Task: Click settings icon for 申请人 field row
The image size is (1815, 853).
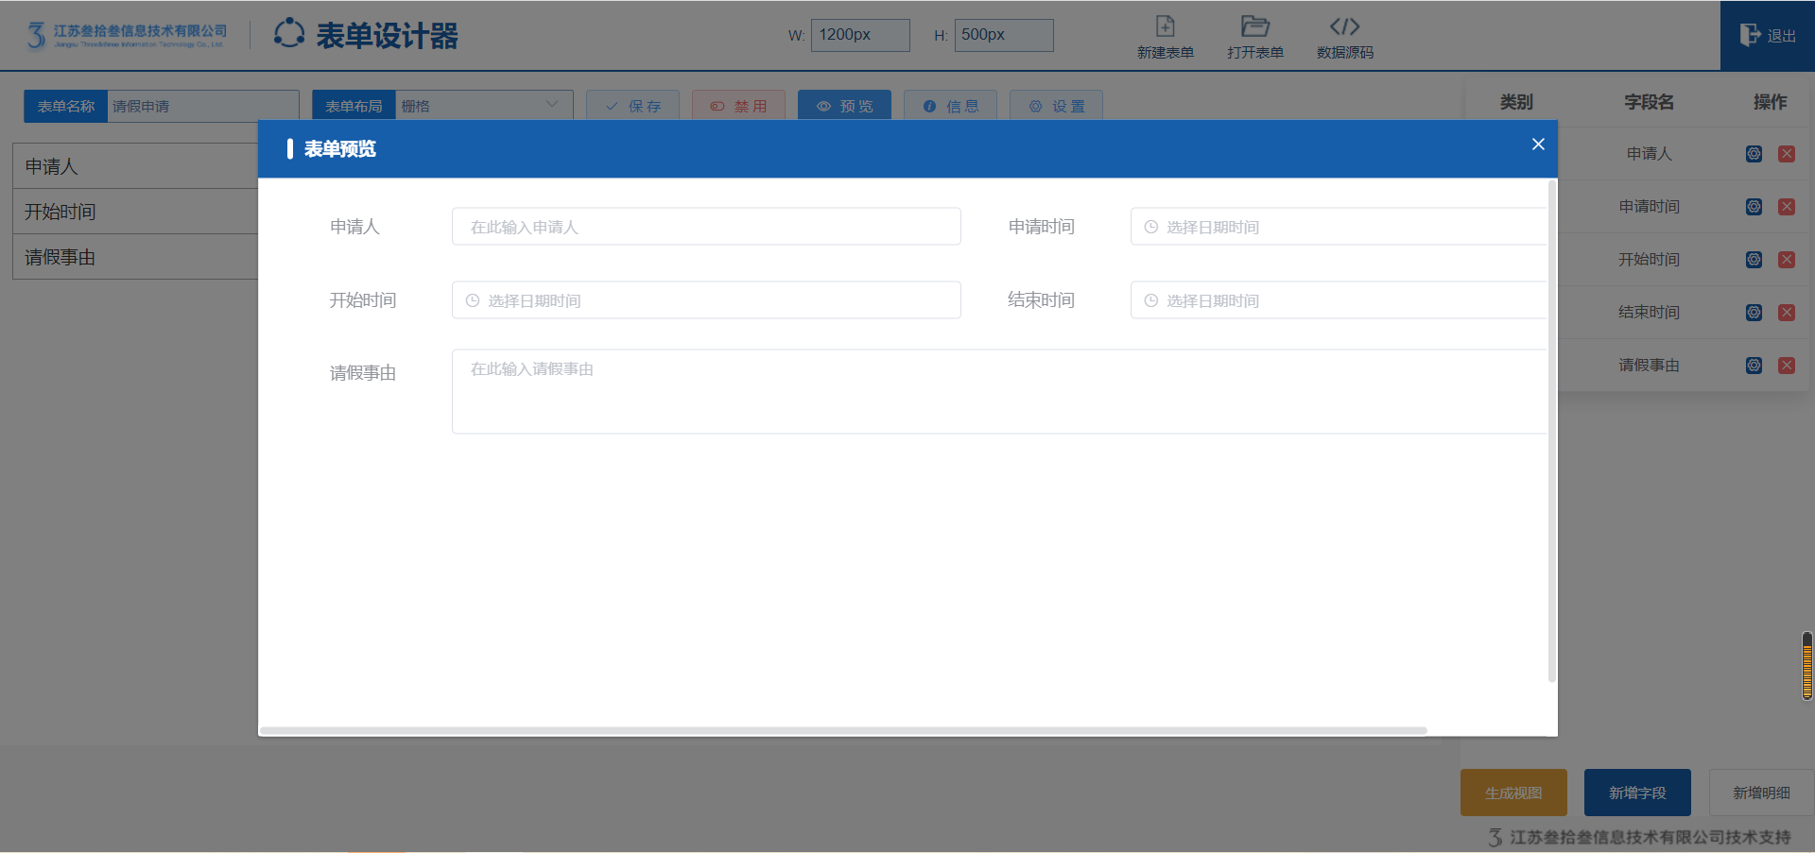Action: tap(1754, 154)
